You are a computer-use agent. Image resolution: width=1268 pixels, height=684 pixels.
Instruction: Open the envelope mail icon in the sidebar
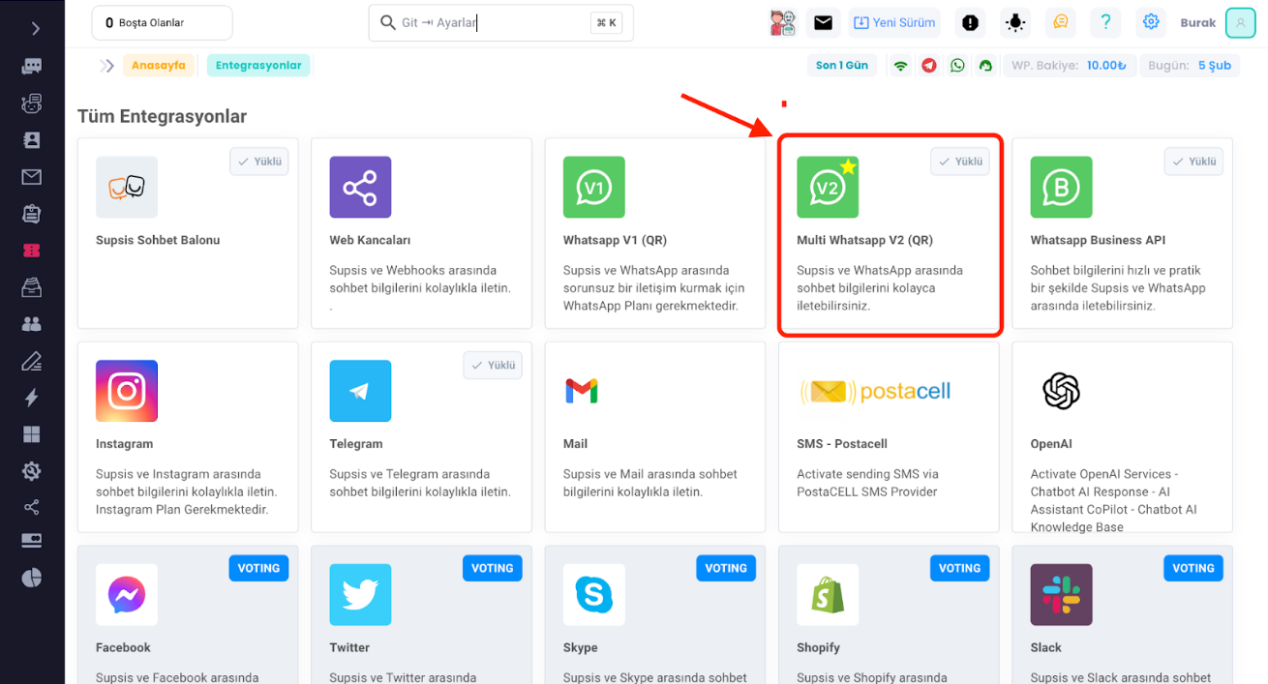click(x=32, y=177)
